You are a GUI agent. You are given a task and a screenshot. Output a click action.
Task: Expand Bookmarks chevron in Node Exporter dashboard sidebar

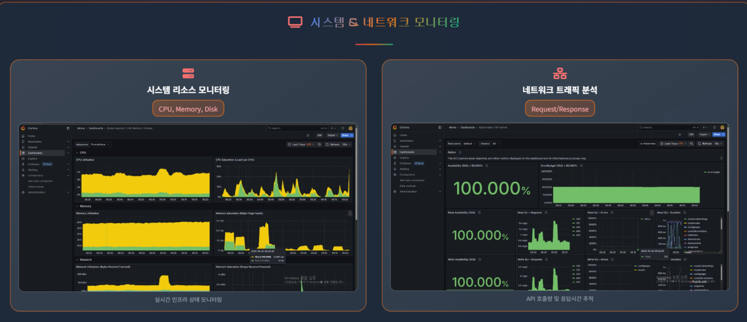click(68, 142)
